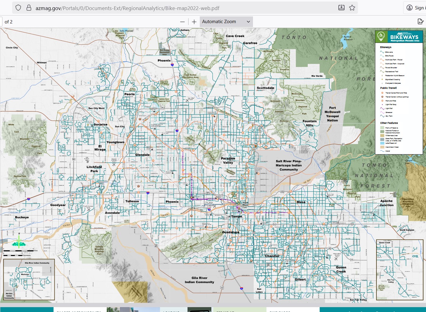The width and height of the screenshot is (426, 312).
Task: Click the Wilderness Area swatch in legend
Action: click(382, 135)
